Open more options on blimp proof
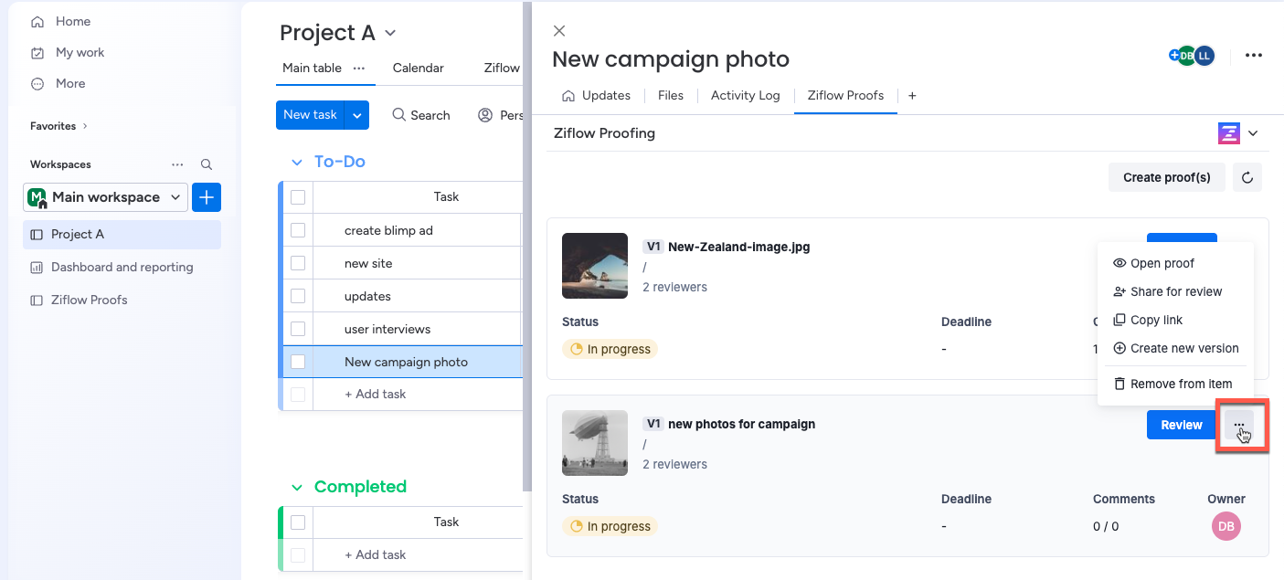This screenshot has width=1284, height=580. pos(1239,425)
